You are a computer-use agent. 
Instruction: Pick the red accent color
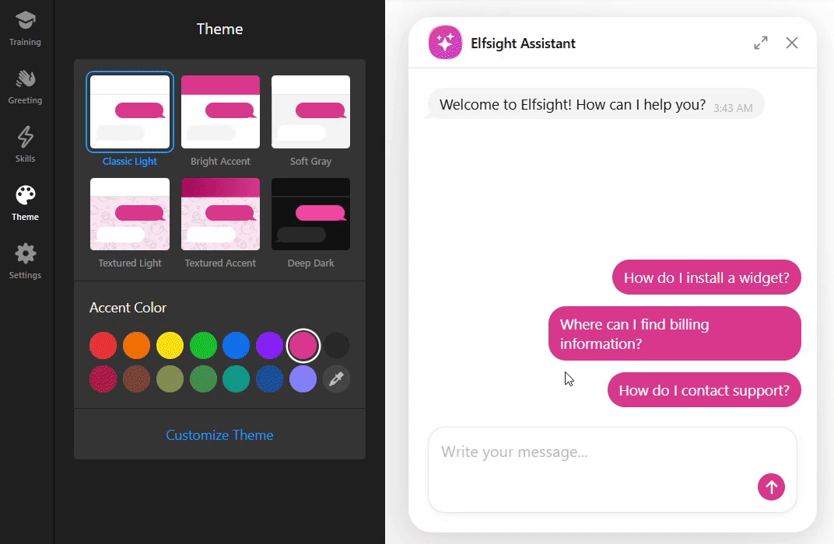pyautogui.click(x=103, y=345)
